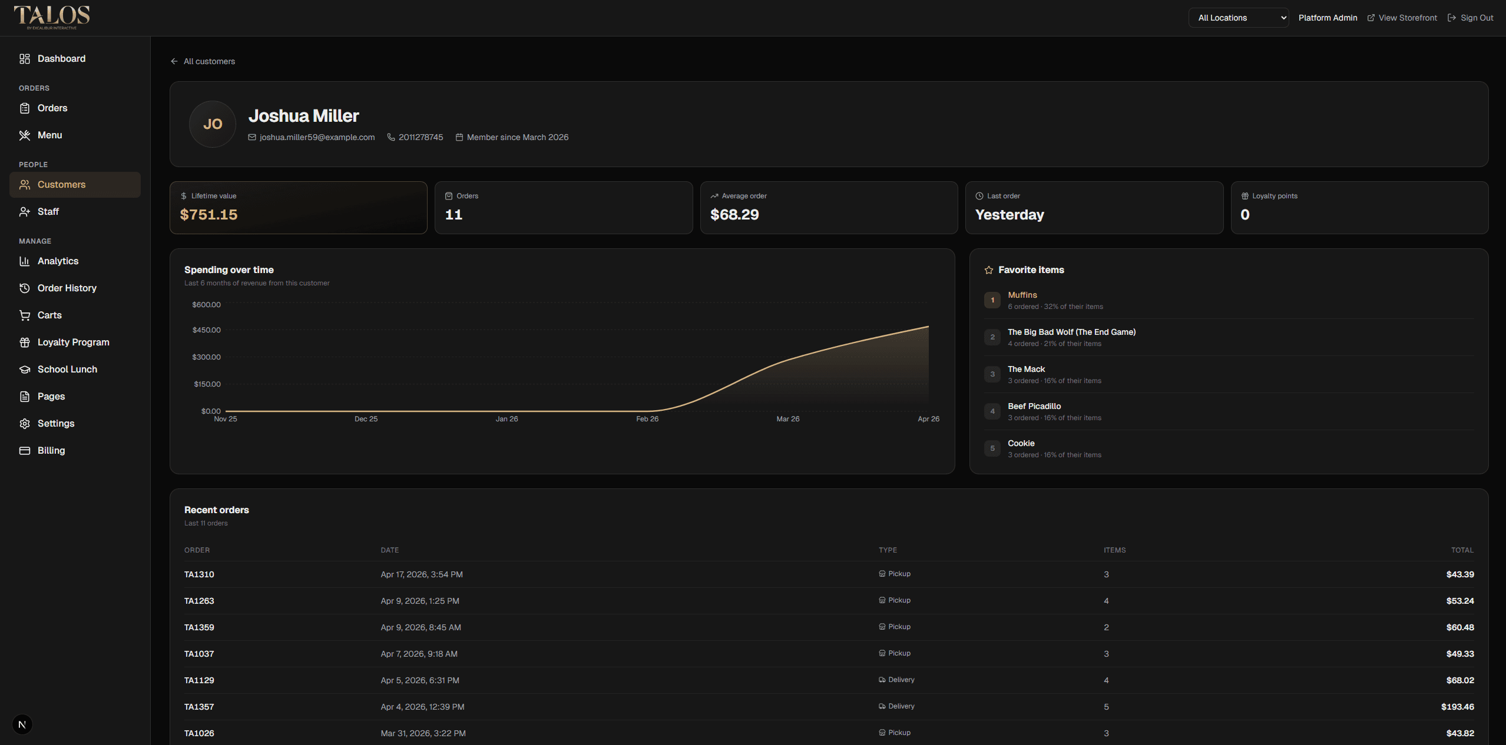Click the Apr 26 point on spending chart

click(x=928, y=327)
